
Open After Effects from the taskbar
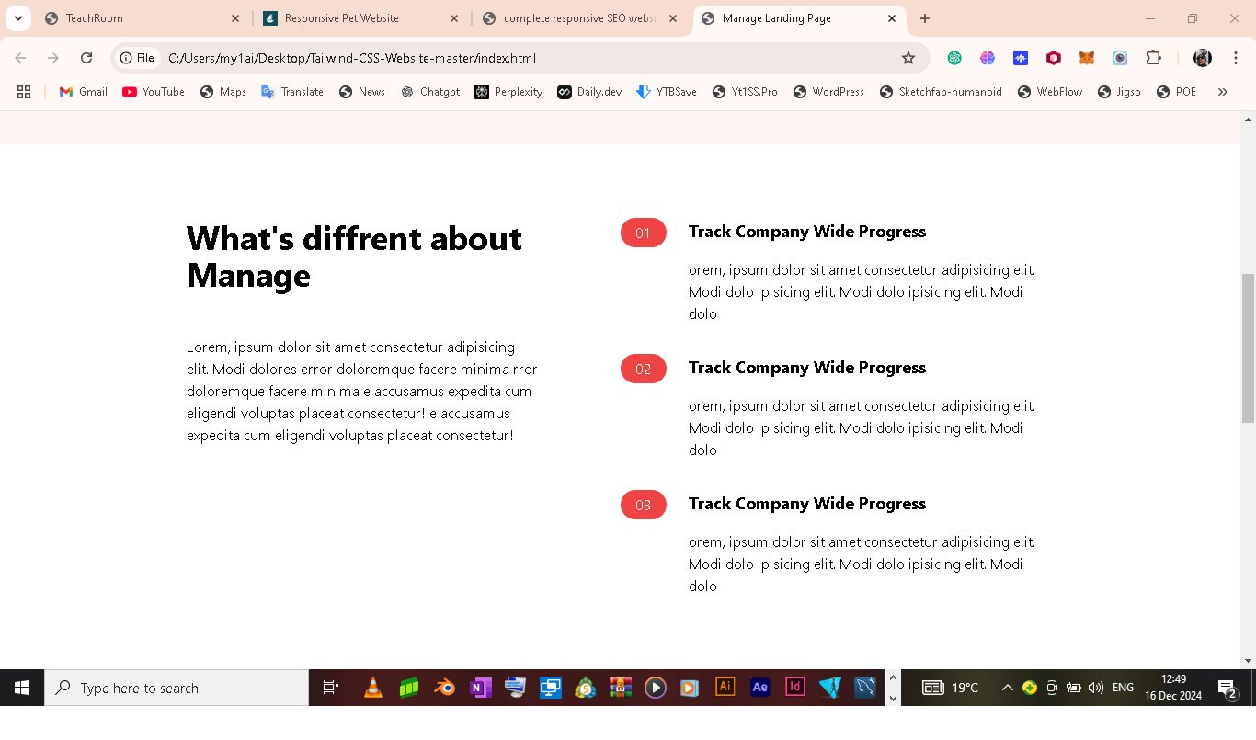pyautogui.click(x=760, y=688)
